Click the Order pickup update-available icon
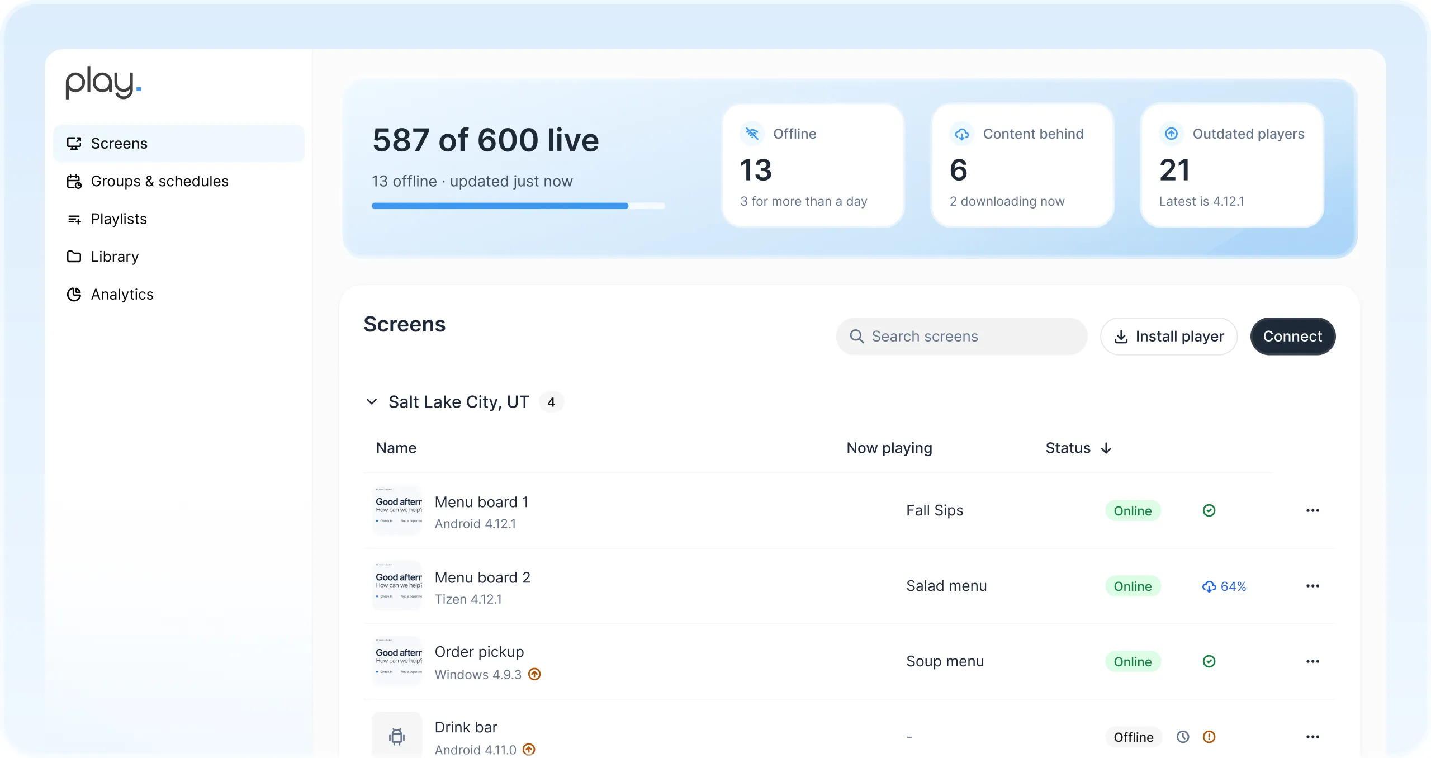This screenshot has height=758, width=1431. (x=535, y=674)
